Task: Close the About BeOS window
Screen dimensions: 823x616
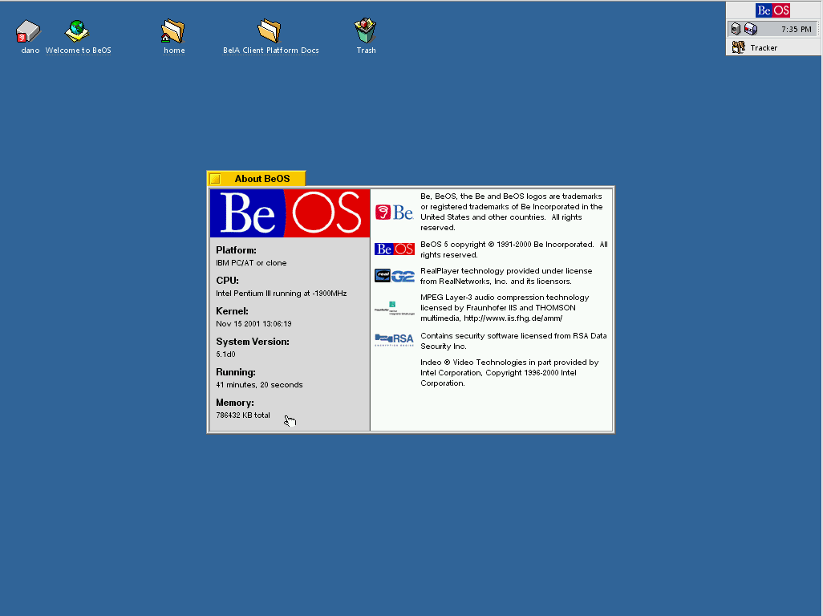Action: [215, 179]
